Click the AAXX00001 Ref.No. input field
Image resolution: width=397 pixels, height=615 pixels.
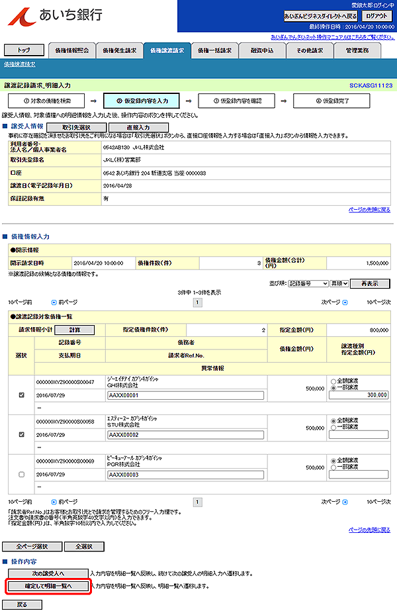(x=186, y=395)
